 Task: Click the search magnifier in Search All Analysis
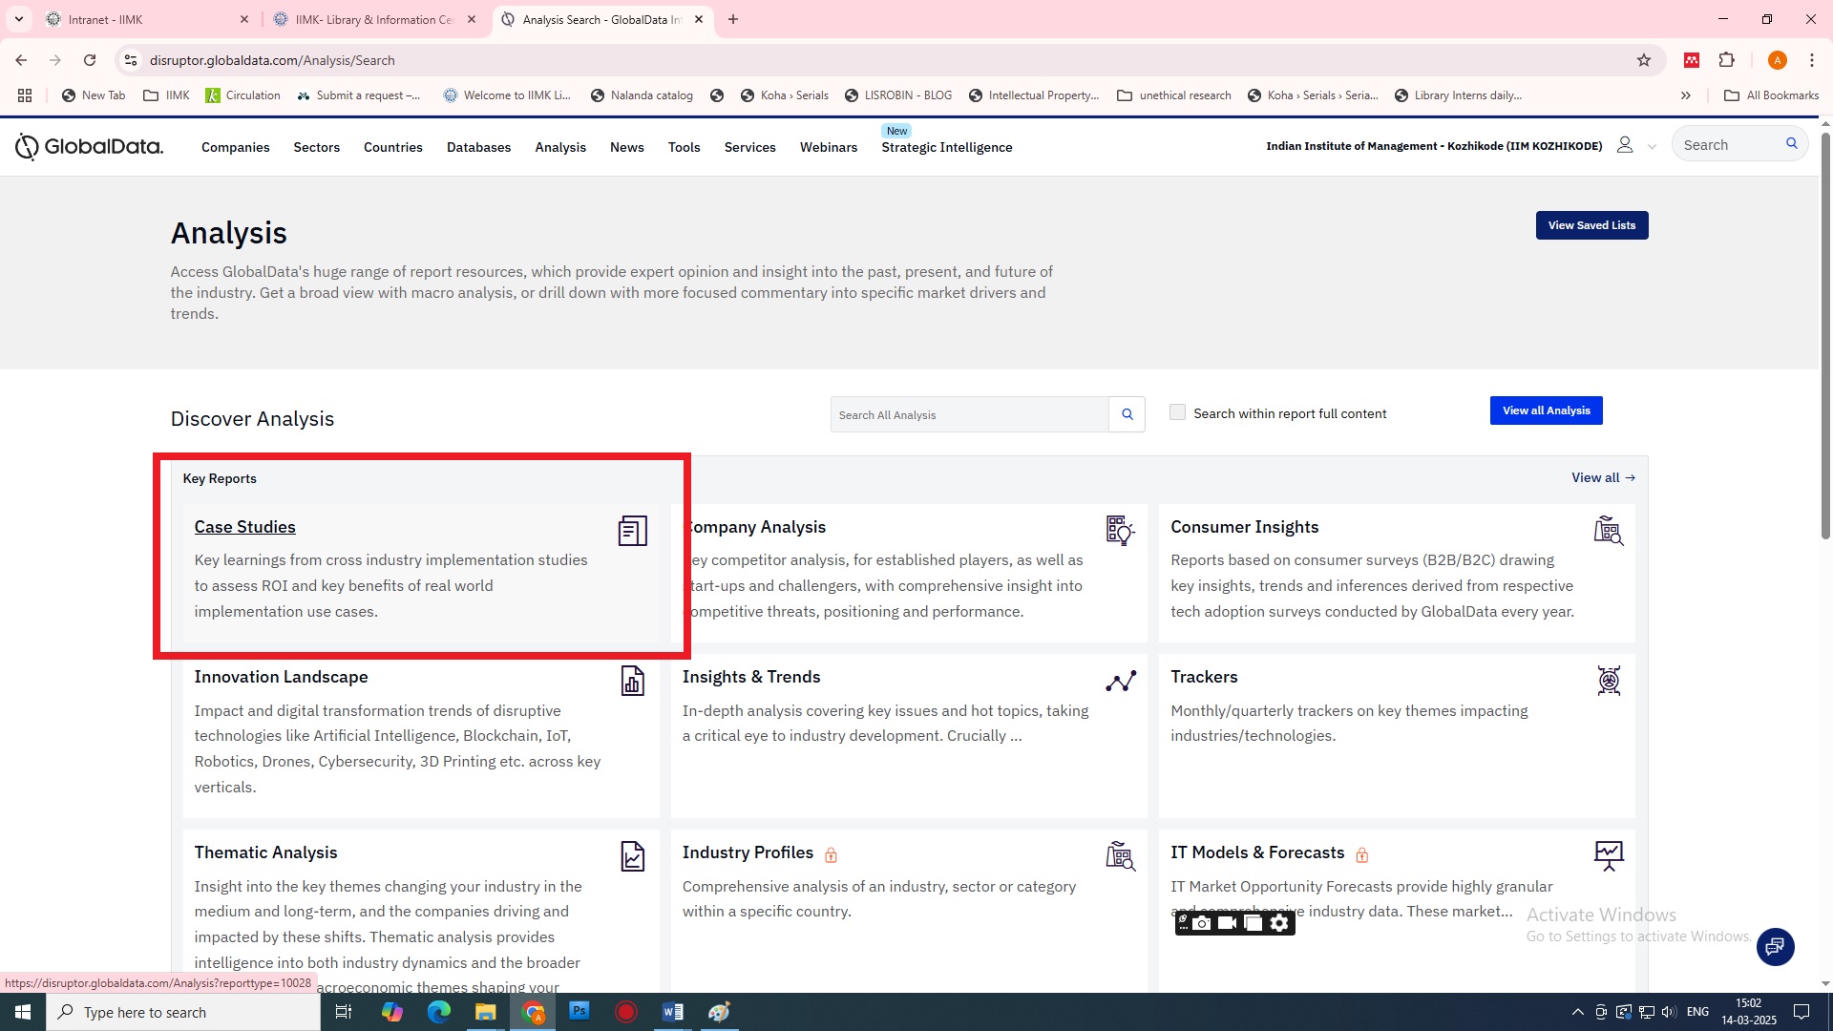click(x=1127, y=414)
